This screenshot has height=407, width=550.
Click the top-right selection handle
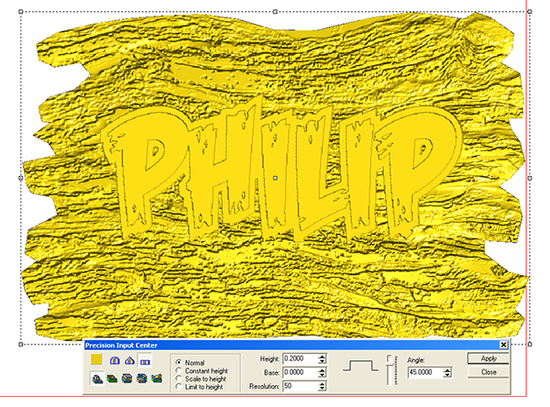tap(530, 12)
